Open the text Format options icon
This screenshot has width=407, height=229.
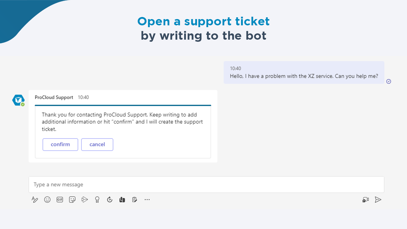[x=35, y=199]
